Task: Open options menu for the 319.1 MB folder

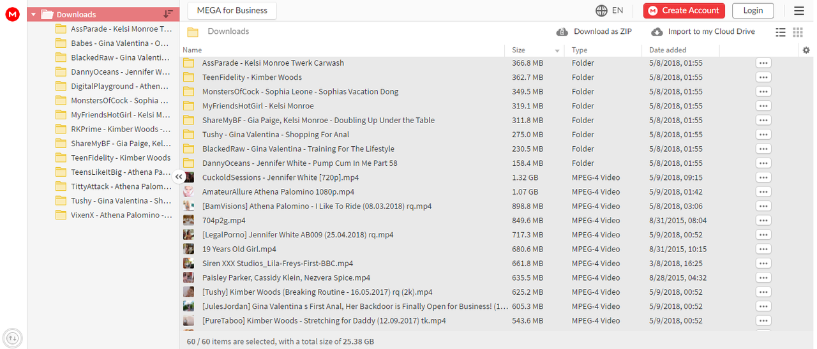Action: pos(763,106)
